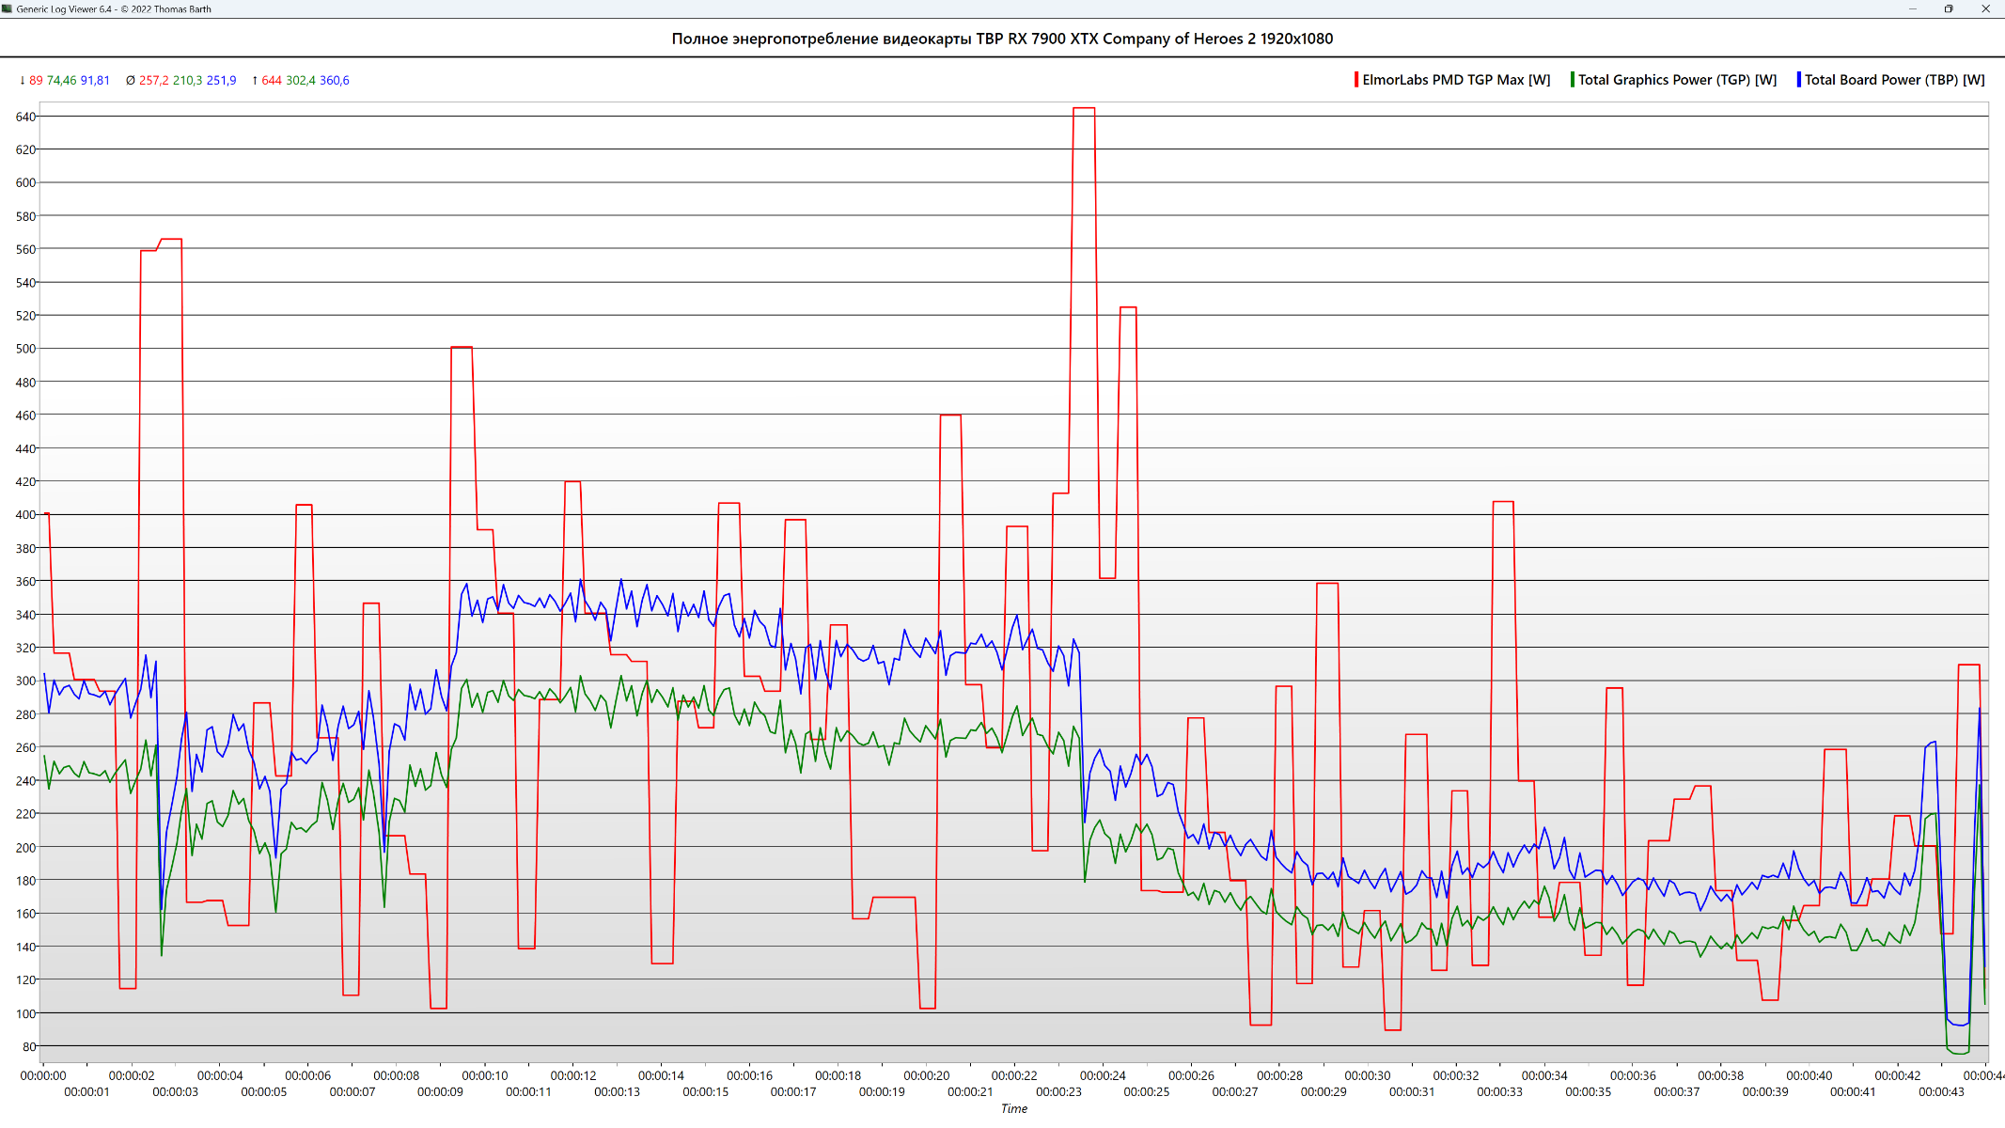Viewport: 2005px width, 1128px height.
Task: Toggle the Total Graphics Power (TGP) label
Action: click(1677, 80)
